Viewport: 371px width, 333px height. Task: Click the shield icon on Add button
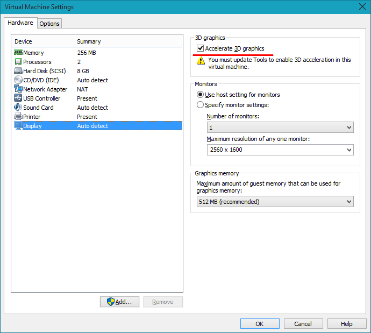point(111,301)
